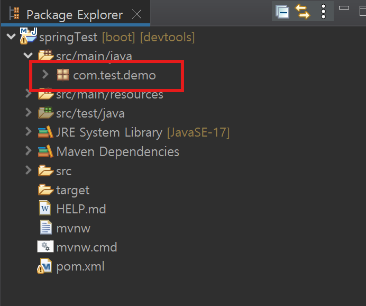This screenshot has width=366, height=306.
Task: Click the target folder icon
Action: pos(45,190)
